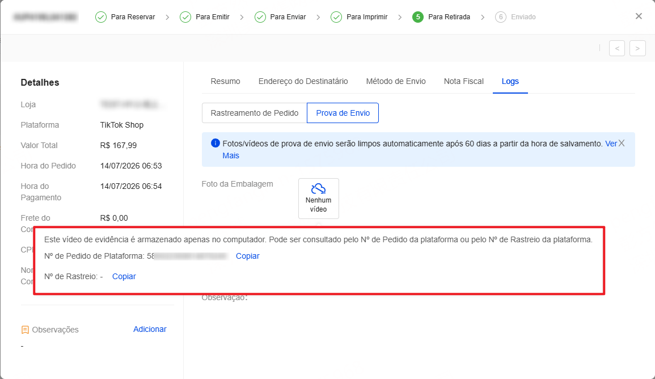The image size is (655, 379).
Task: Select the Prova de Envio toggle button
Action: pyautogui.click(x=343, y=113)
